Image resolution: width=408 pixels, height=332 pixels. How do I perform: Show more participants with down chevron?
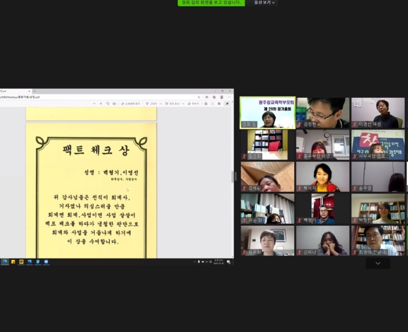pos(378,263)
